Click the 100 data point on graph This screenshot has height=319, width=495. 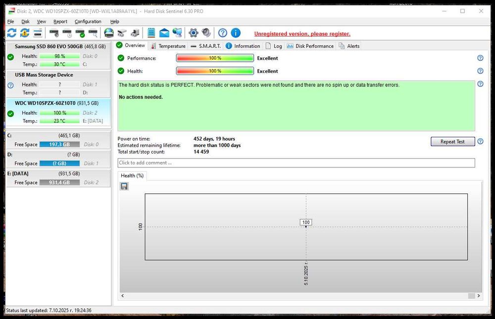(306, 227)
